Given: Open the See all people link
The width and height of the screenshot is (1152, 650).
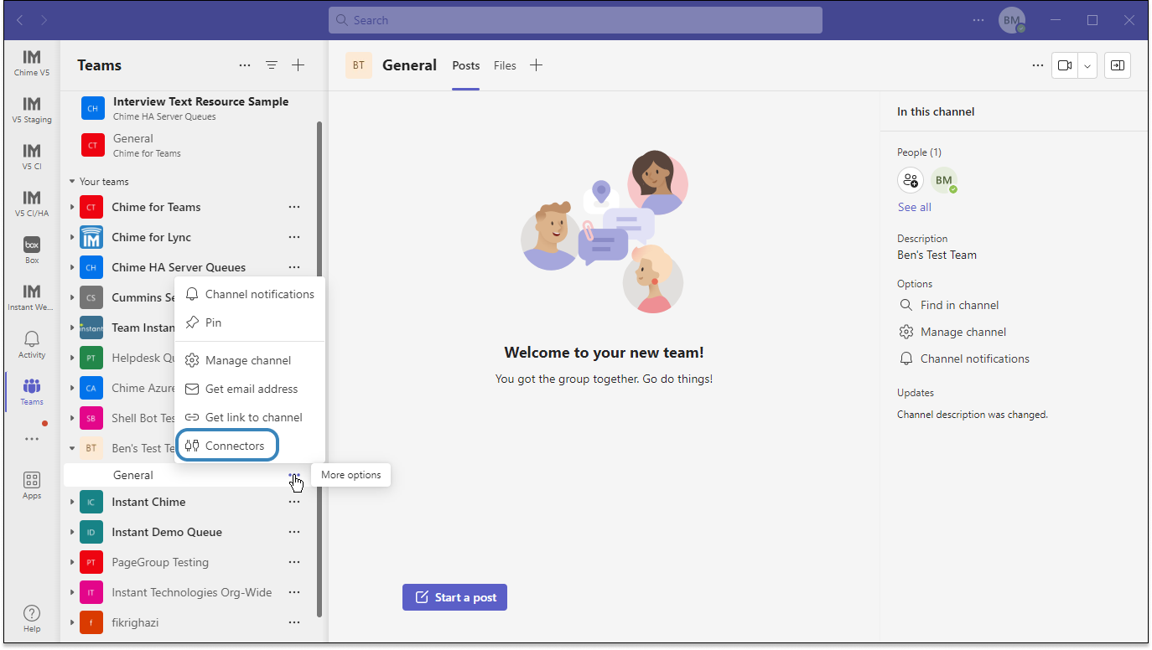Looking at the screenshot, I should [x=915, y=207].
